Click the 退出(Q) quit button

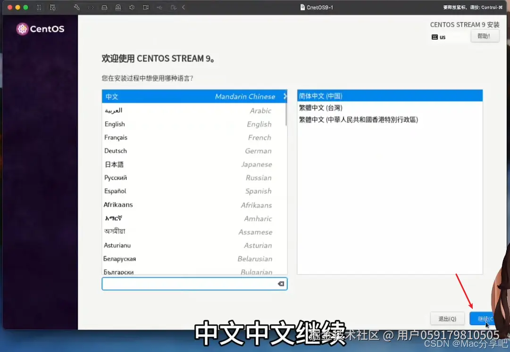pyautogui.click(x=447, y=319)
